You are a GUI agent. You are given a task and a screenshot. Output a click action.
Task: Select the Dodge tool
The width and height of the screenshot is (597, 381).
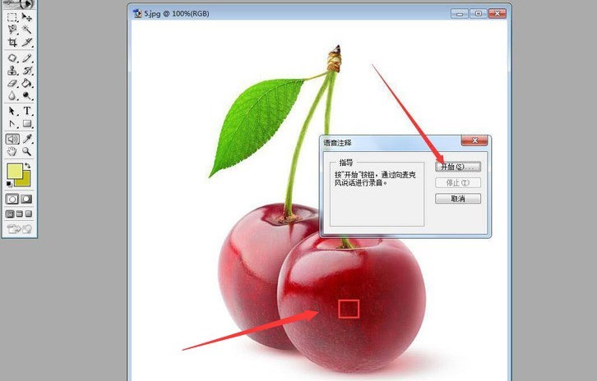tap(26, 95)
